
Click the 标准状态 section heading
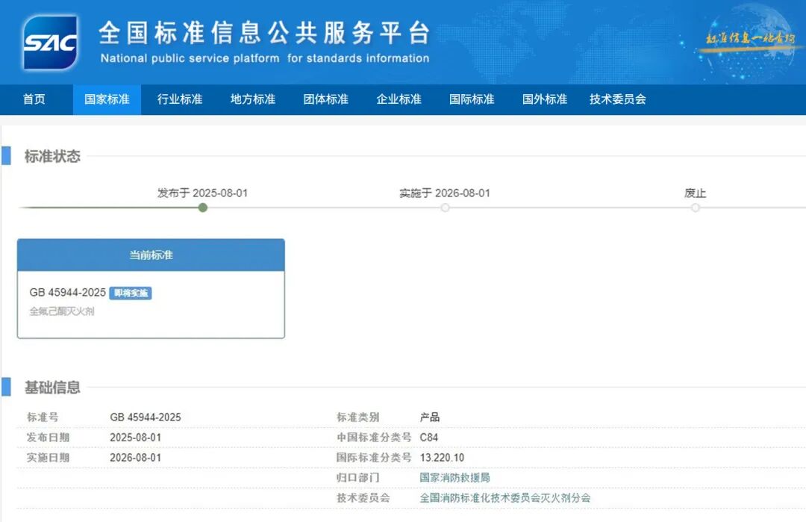click(x=52, y=156)
